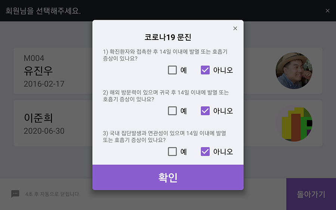Click the 예 label of question 1
Viewport: 336px width, 210px height.
click(x=183, y=70)
